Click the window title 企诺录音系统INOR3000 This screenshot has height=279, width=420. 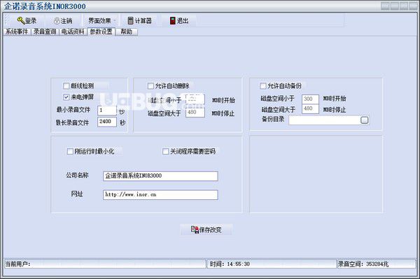pos(45,6)
